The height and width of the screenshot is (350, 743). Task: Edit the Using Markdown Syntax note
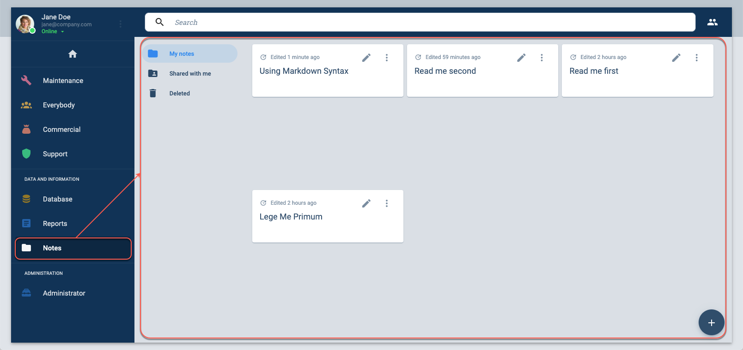point(366,58)
